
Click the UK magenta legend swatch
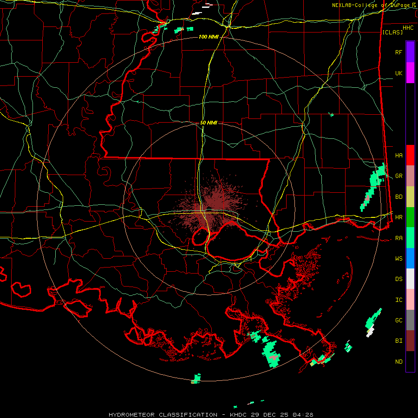point(410,73)
